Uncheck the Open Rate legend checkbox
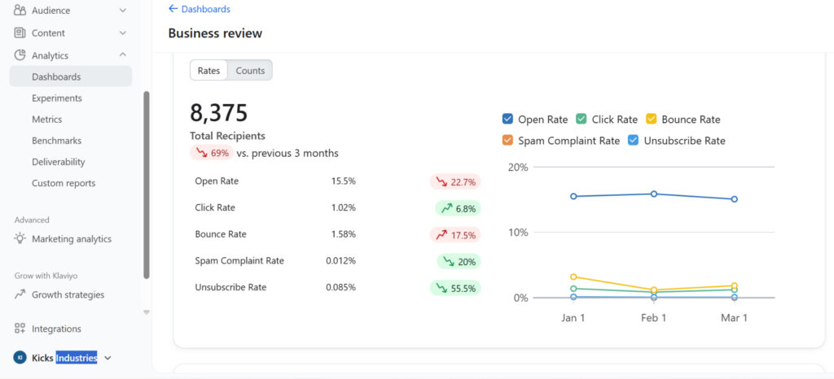 click(x=507, y=119)
